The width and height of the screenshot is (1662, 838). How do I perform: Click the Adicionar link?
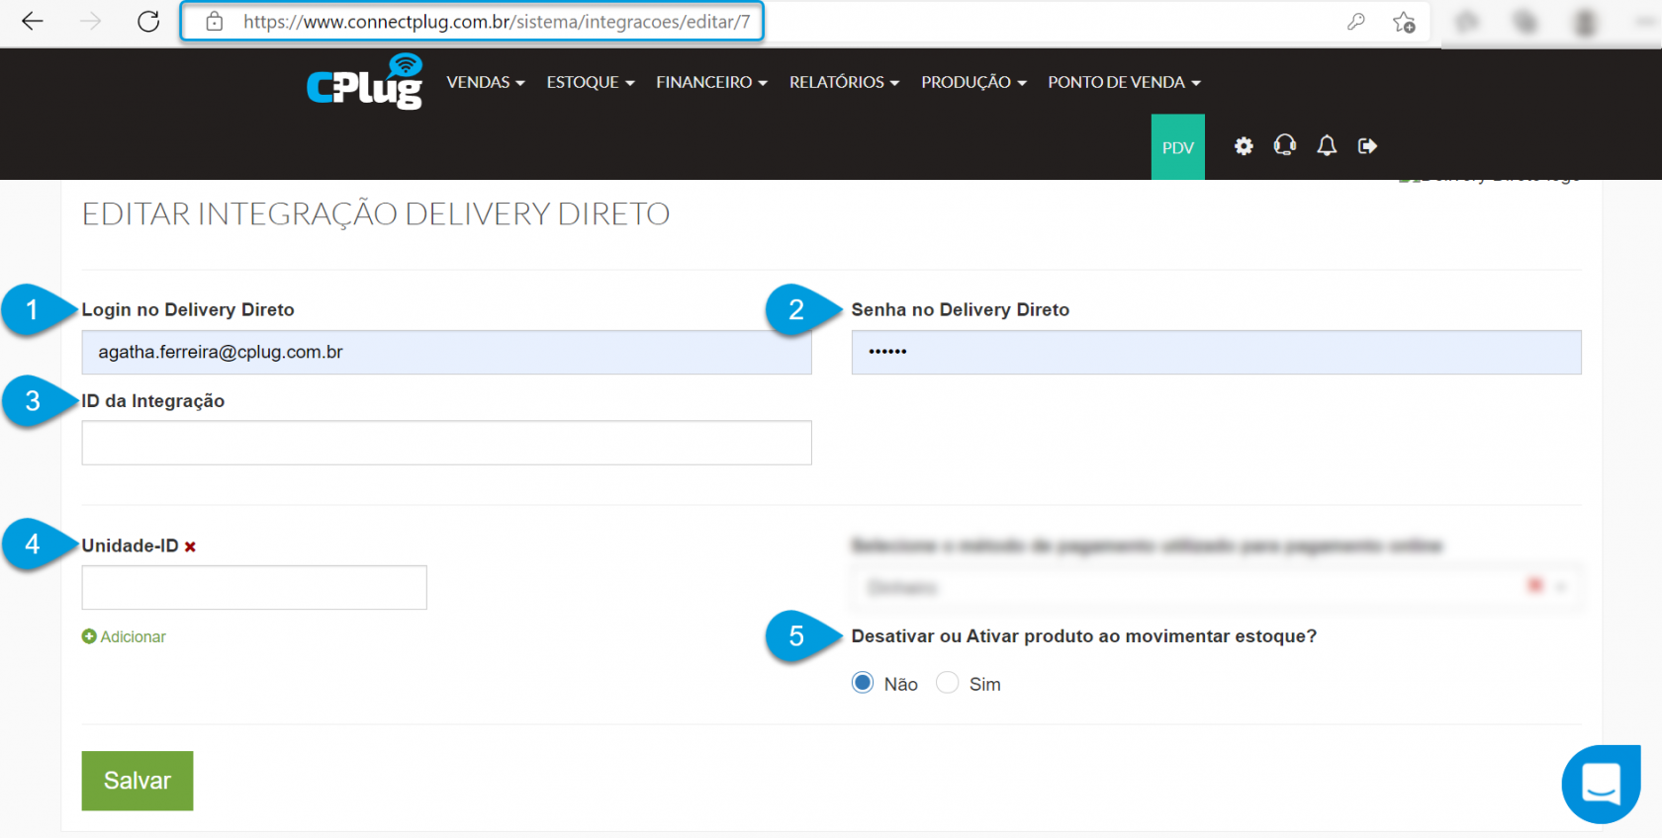coord(133,637)
